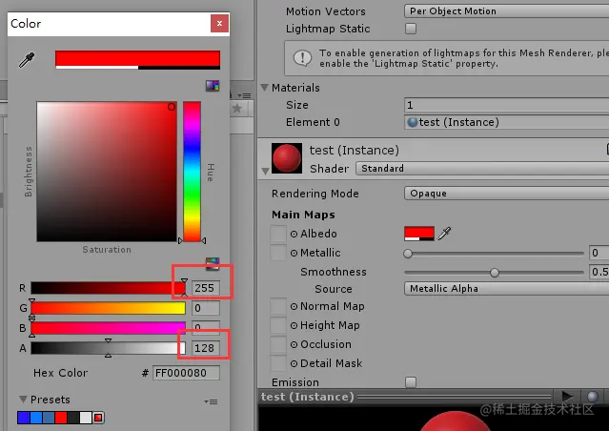Click the Detail Mask texture picker circle

(294, 363)
